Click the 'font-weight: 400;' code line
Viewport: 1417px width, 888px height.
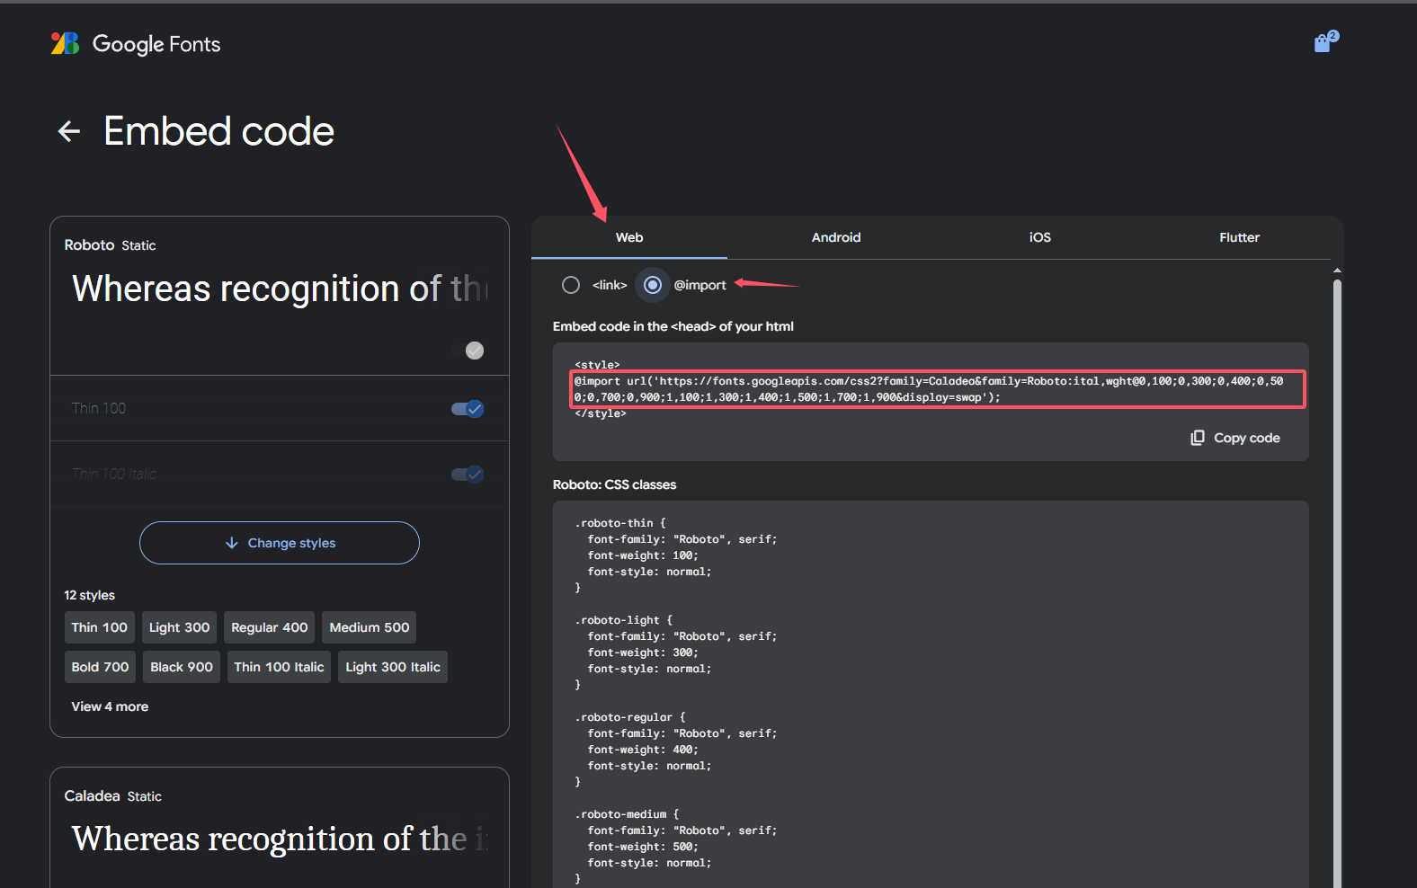pos(643,750)
